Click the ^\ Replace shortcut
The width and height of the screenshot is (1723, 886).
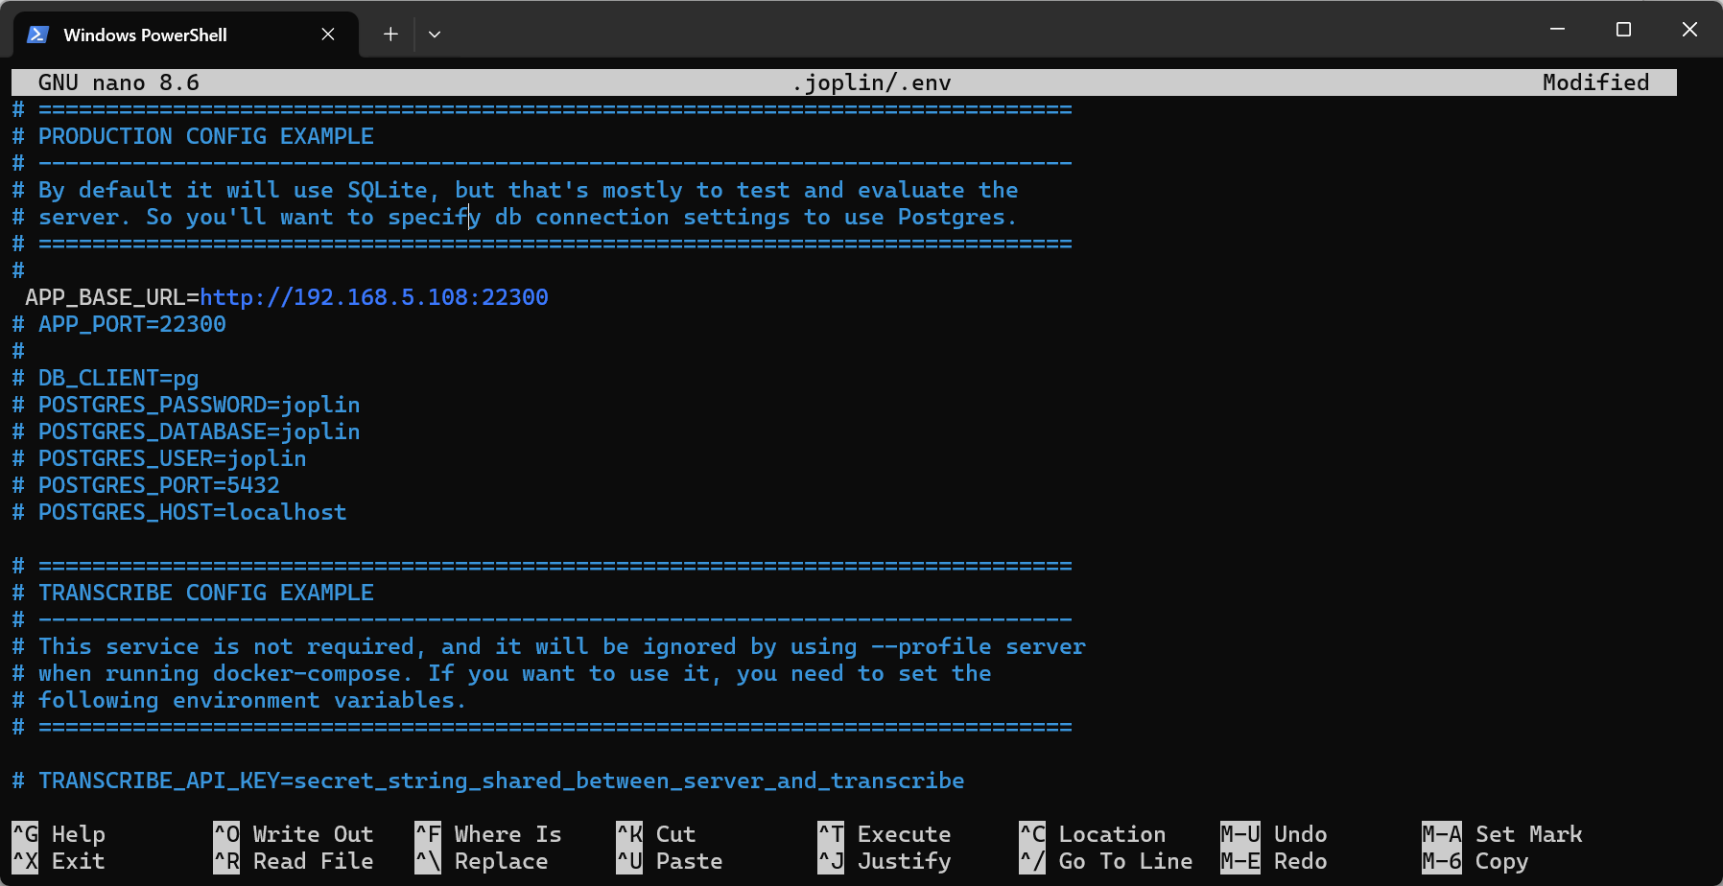click(482, 861)
